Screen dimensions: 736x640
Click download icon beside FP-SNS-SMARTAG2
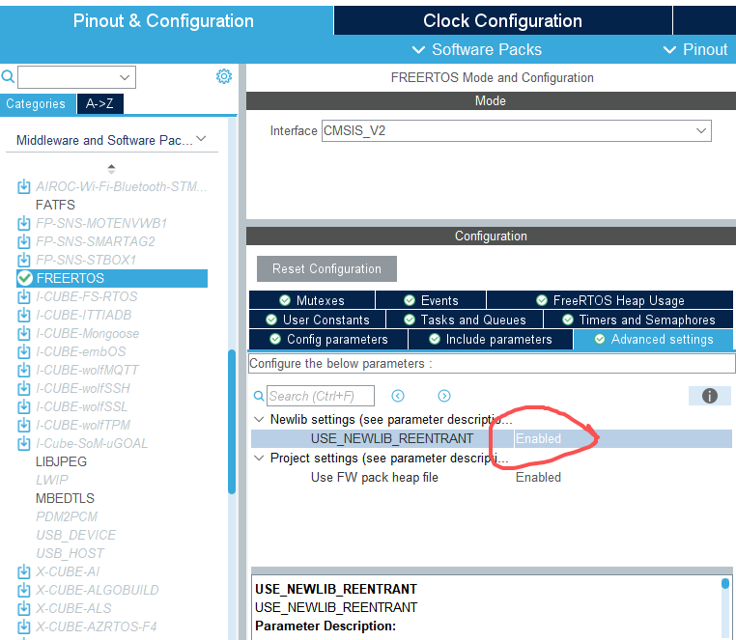(x=24, y=241)
